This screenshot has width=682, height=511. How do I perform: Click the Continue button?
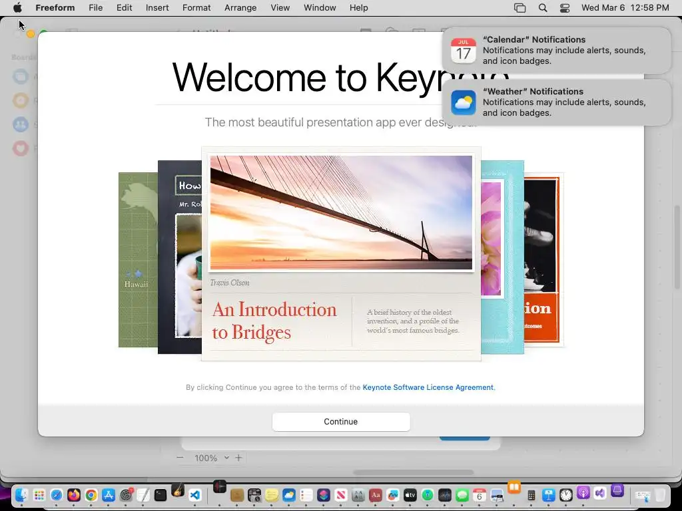point(341,421)
